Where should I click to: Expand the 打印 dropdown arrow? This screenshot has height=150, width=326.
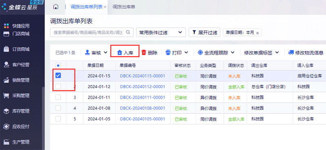click(x=186, y=53)
